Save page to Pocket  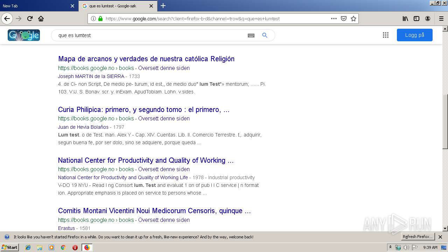344,19
